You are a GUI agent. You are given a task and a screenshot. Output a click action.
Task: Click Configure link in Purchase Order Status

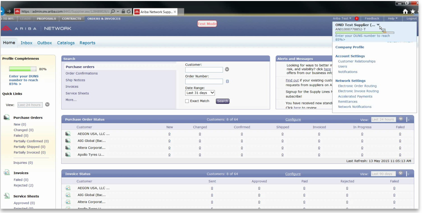pyautogui.click(x=293, y=119)
